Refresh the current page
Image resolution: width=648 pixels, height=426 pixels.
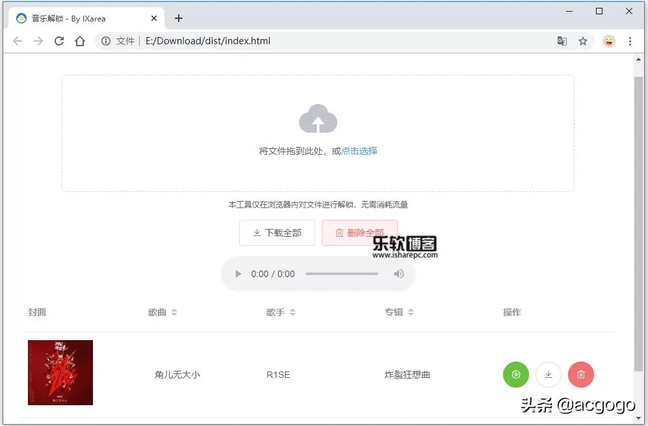[x=58, y=40]
